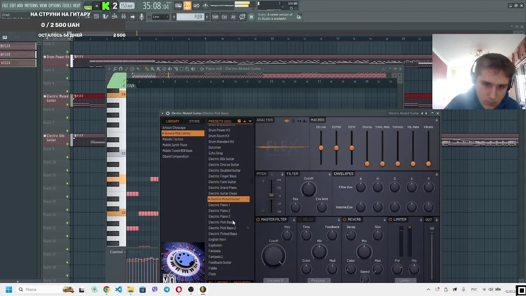Viewport: 526px width, 296px height.
Task: Click the Chorus macro slider handle
Action: (x=367, y=163)
